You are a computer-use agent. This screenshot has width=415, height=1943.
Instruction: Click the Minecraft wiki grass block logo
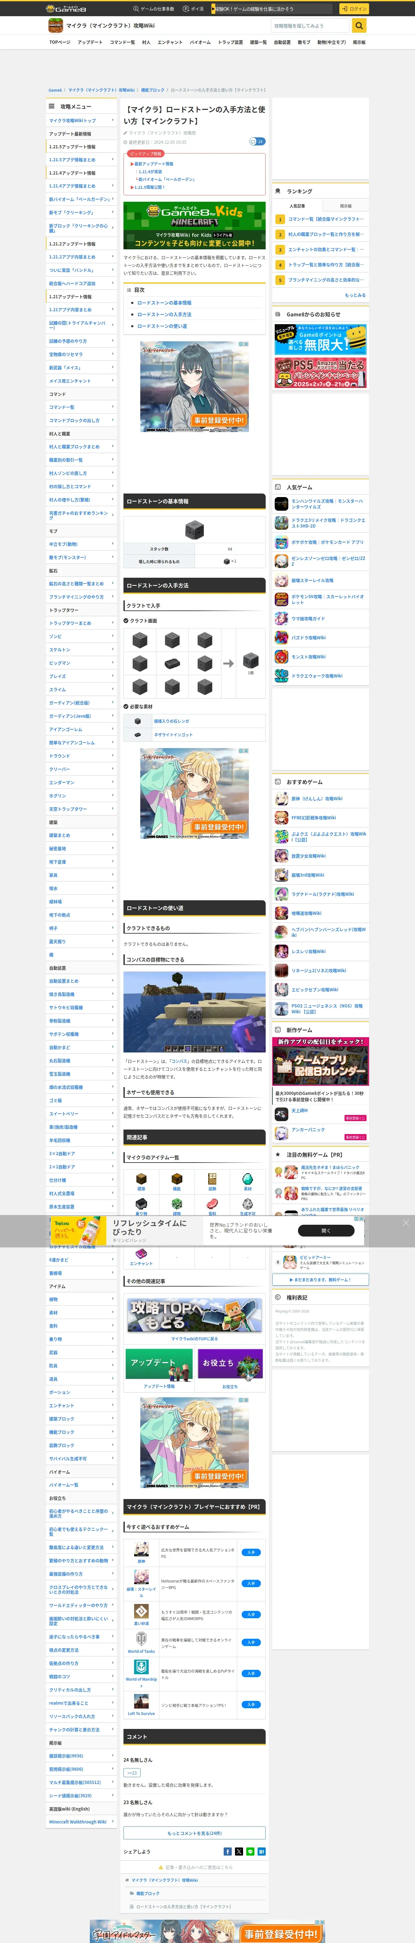point(55,26)
